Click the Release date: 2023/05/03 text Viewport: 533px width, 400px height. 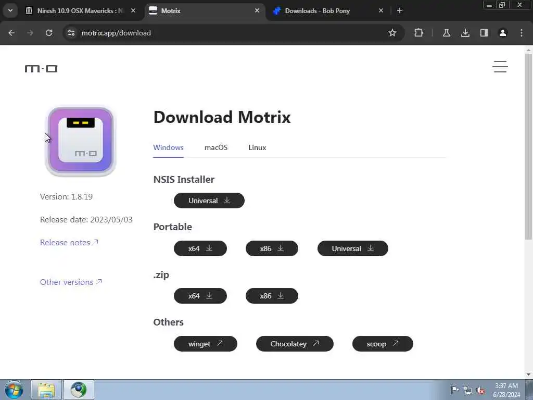click(86, 220)
